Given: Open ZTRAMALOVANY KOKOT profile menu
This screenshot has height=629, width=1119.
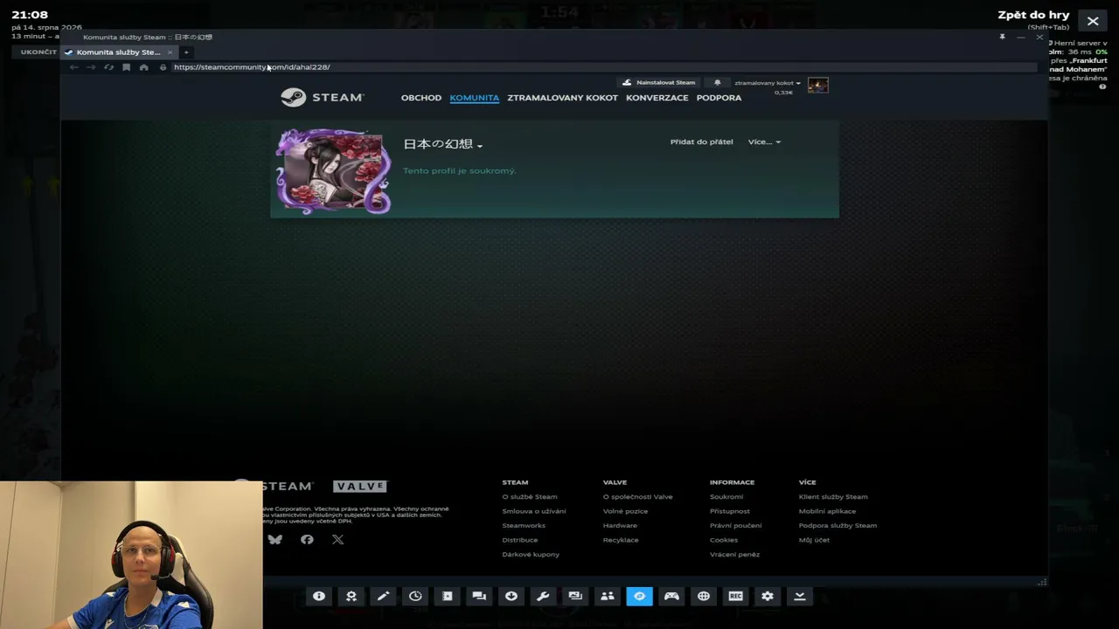Looking at the screenshot, I should (563, 98).
